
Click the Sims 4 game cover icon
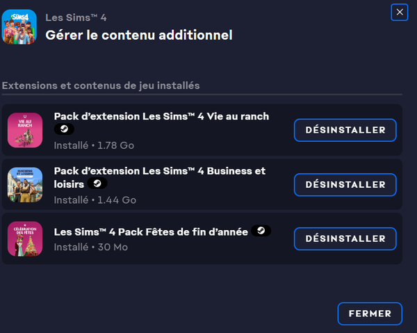pyautogui.click(x=19, y=29)
